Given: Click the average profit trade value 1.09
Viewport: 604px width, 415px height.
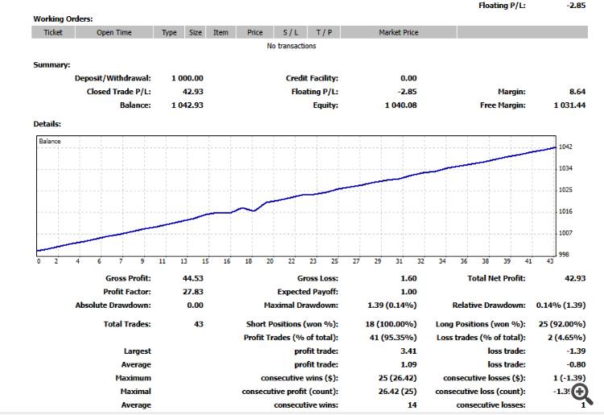Looking at the screenshot, I should click(x=408, y=364).
